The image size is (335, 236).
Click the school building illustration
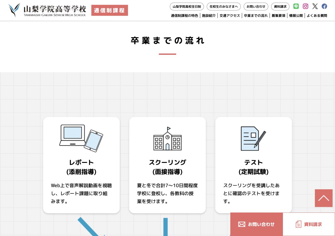click(x=167, y=139)
